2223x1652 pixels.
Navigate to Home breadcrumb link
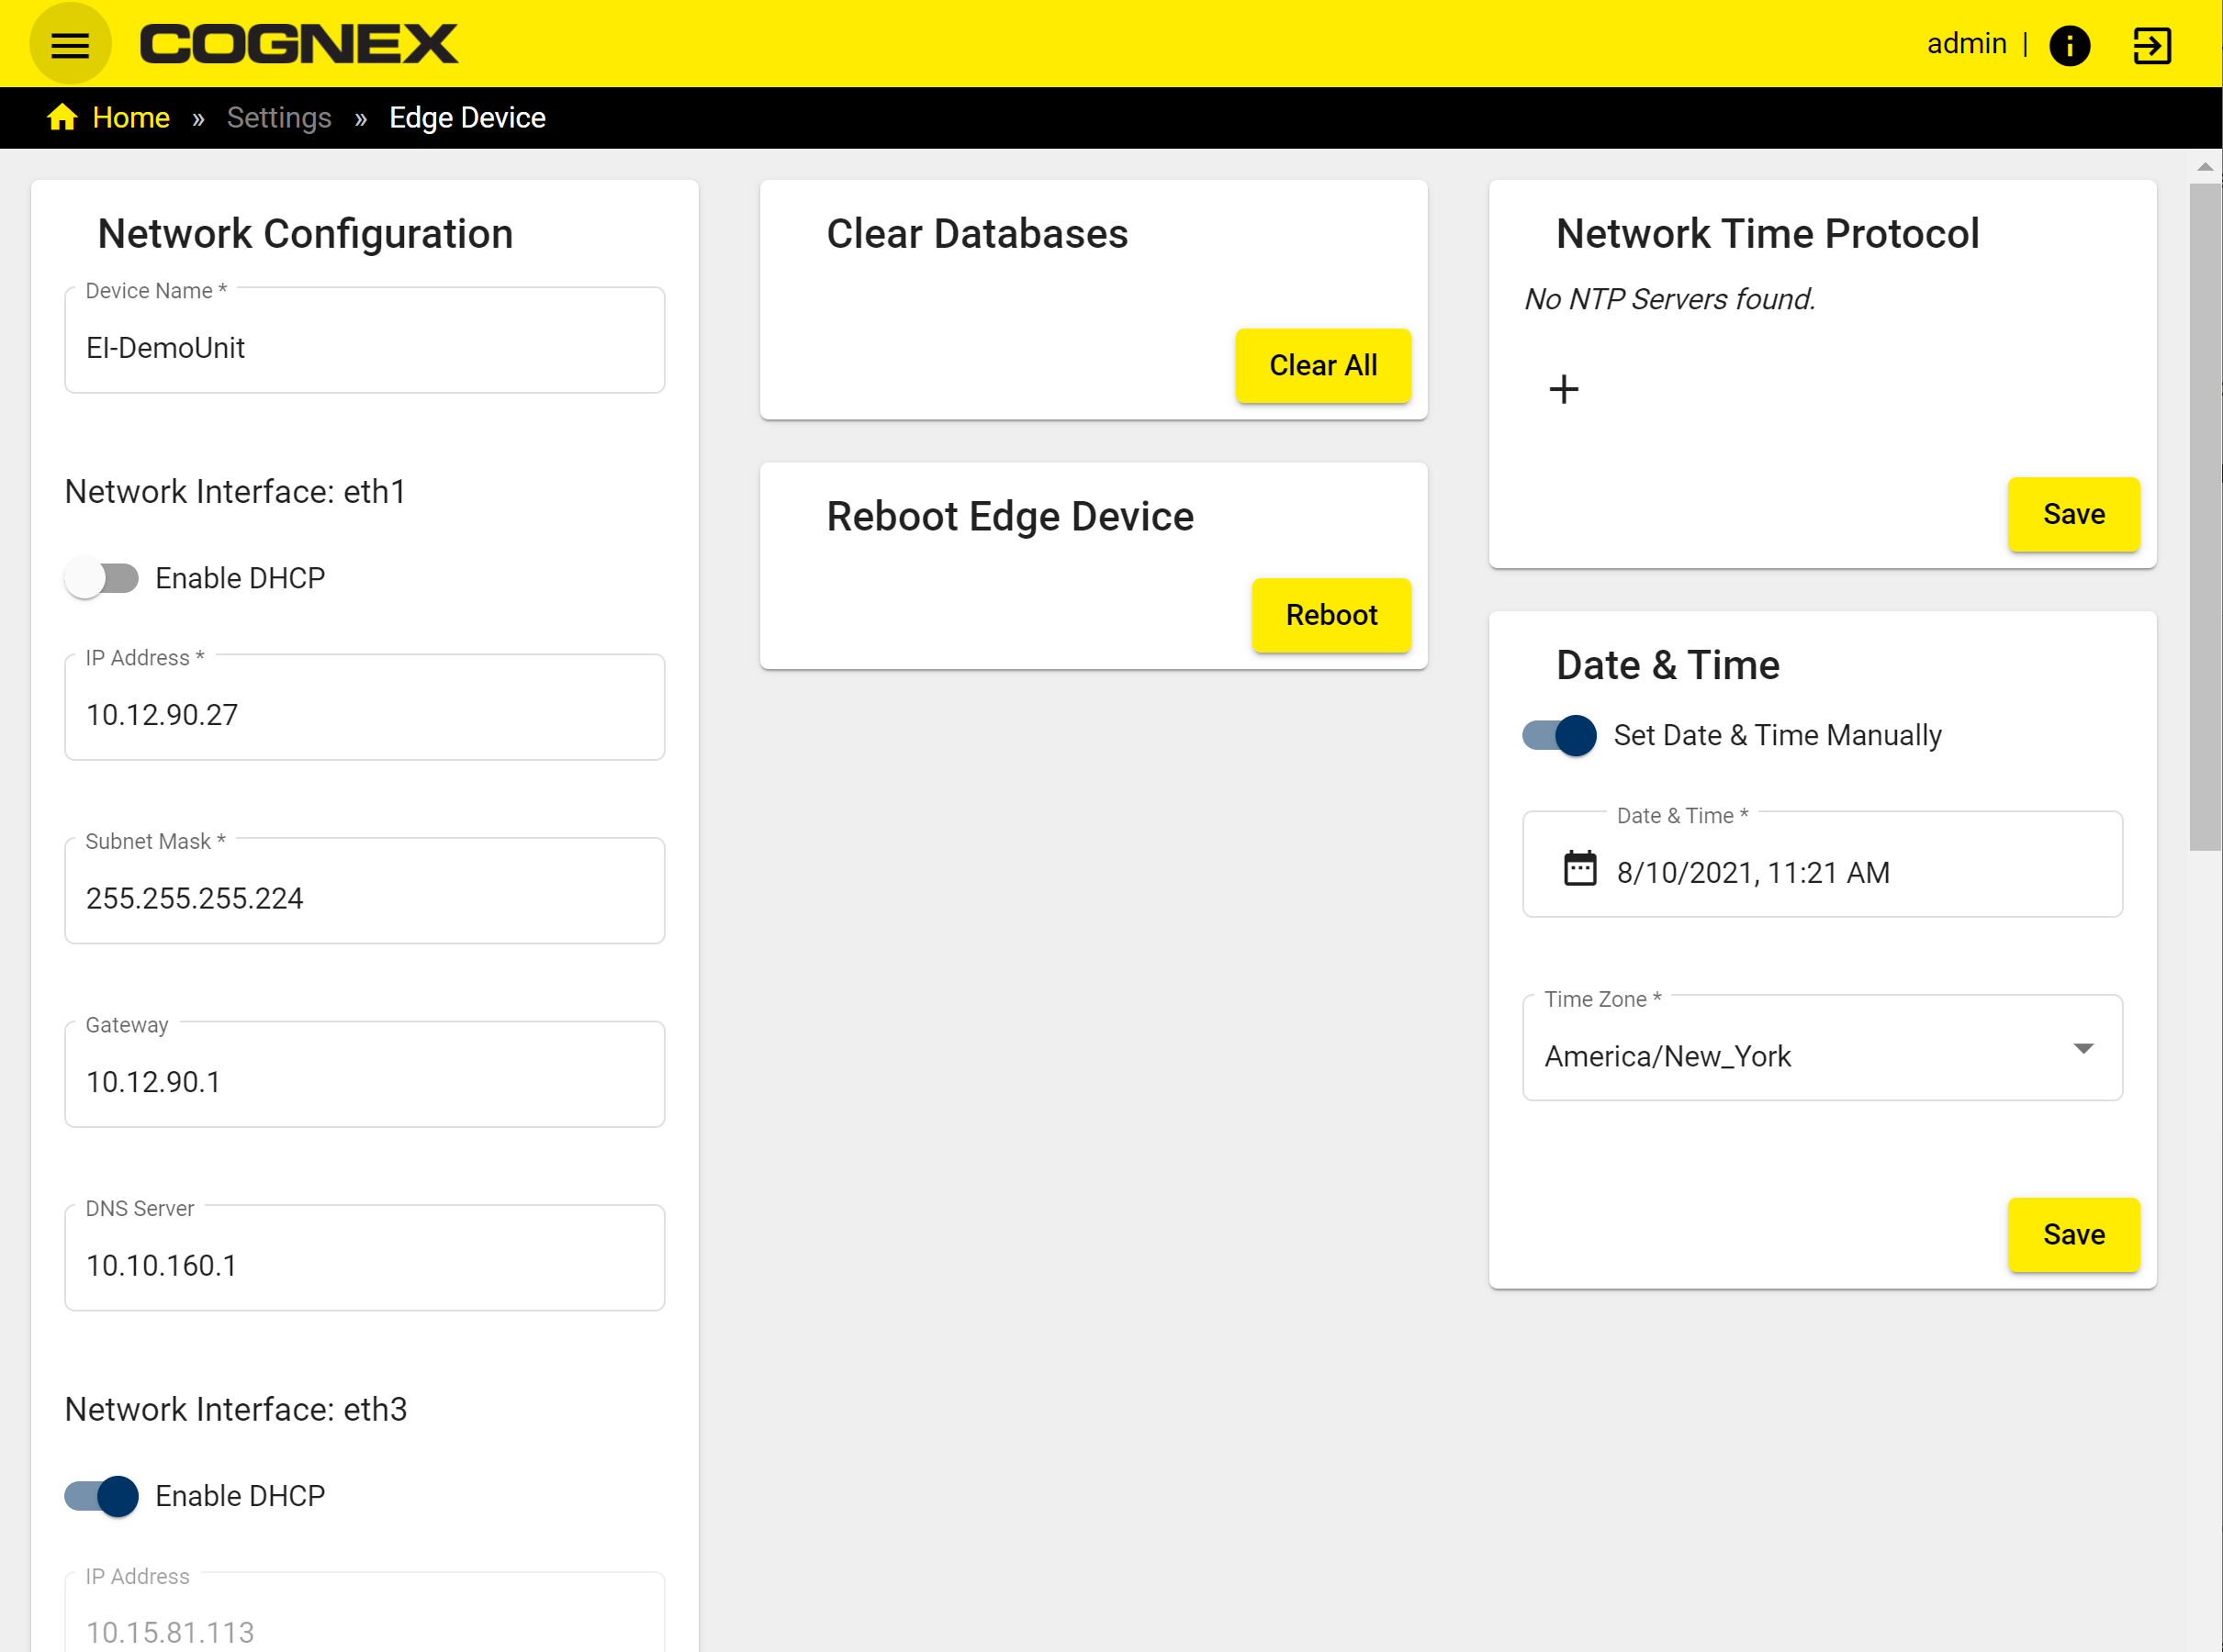(130, 118)
